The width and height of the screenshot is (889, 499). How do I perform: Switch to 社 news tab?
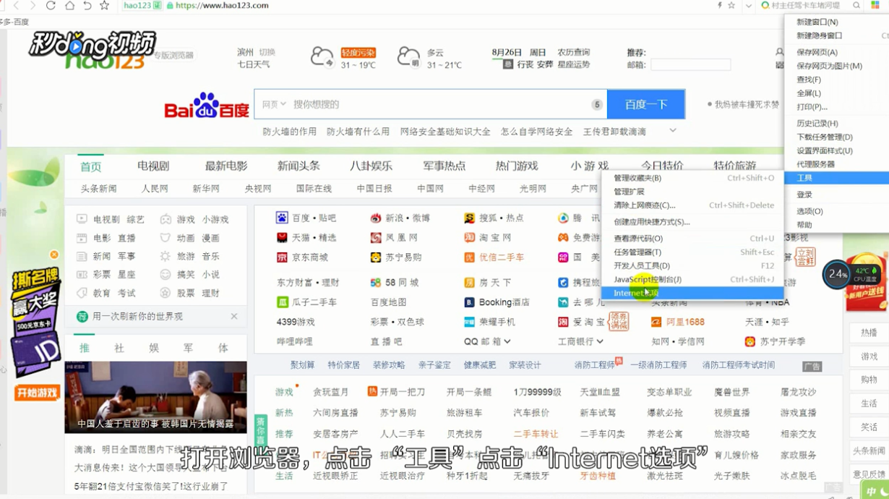119,348
